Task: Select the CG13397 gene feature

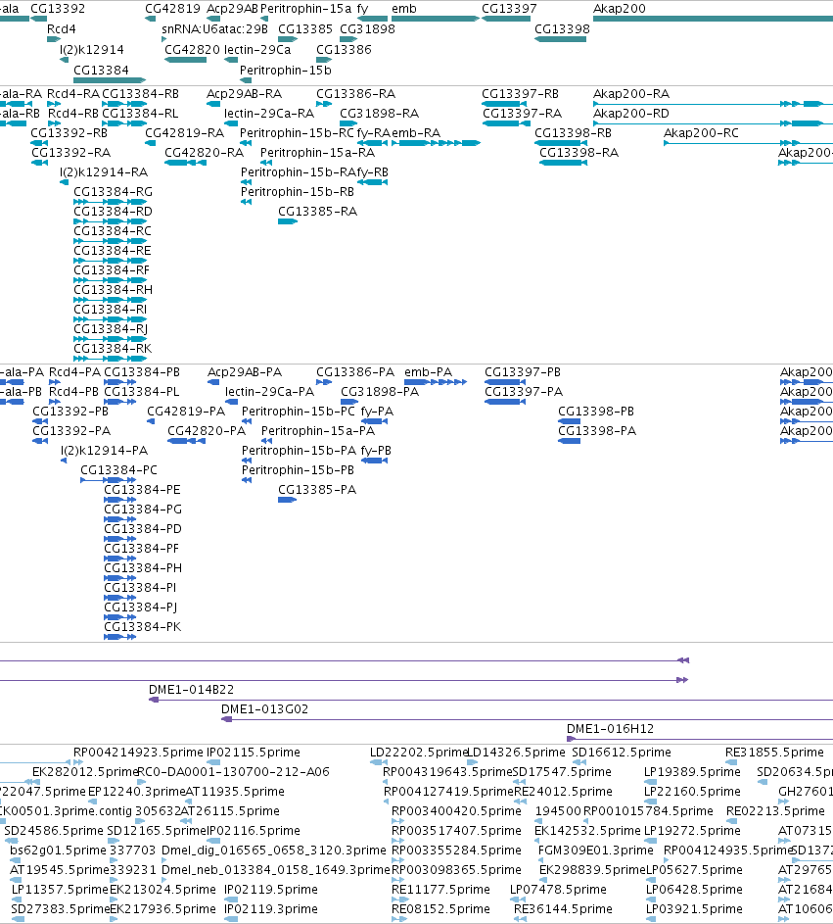Action: tap(506, 19)
